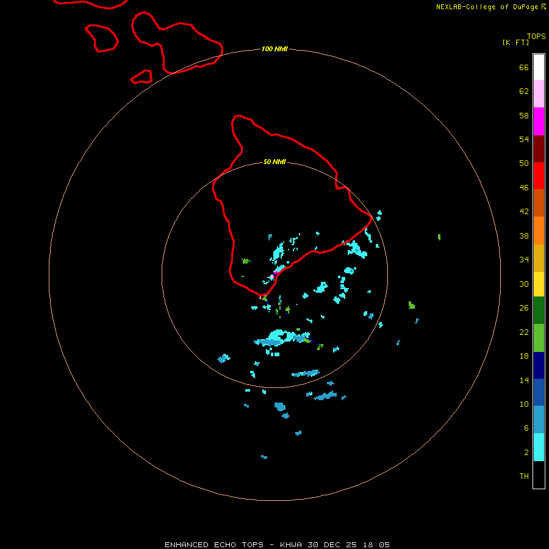Image resolution: width=549 pixels, height=549 pixels.
Task: Select the dark green 30 kft legend swatch
Action: 539,310
